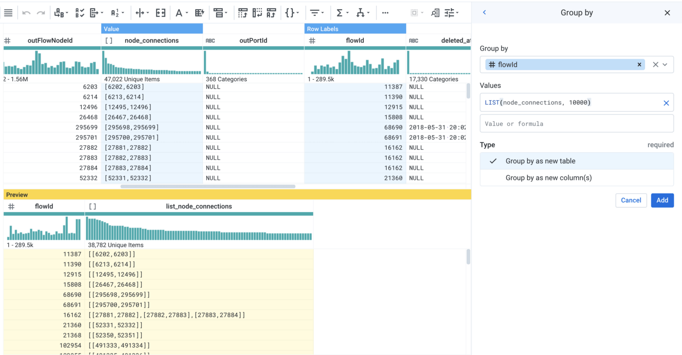Image resolution: width=682 pixels, height=355 pixels.
Task: Open type menu for preview flowId column
Action: [x=11, y=207]
